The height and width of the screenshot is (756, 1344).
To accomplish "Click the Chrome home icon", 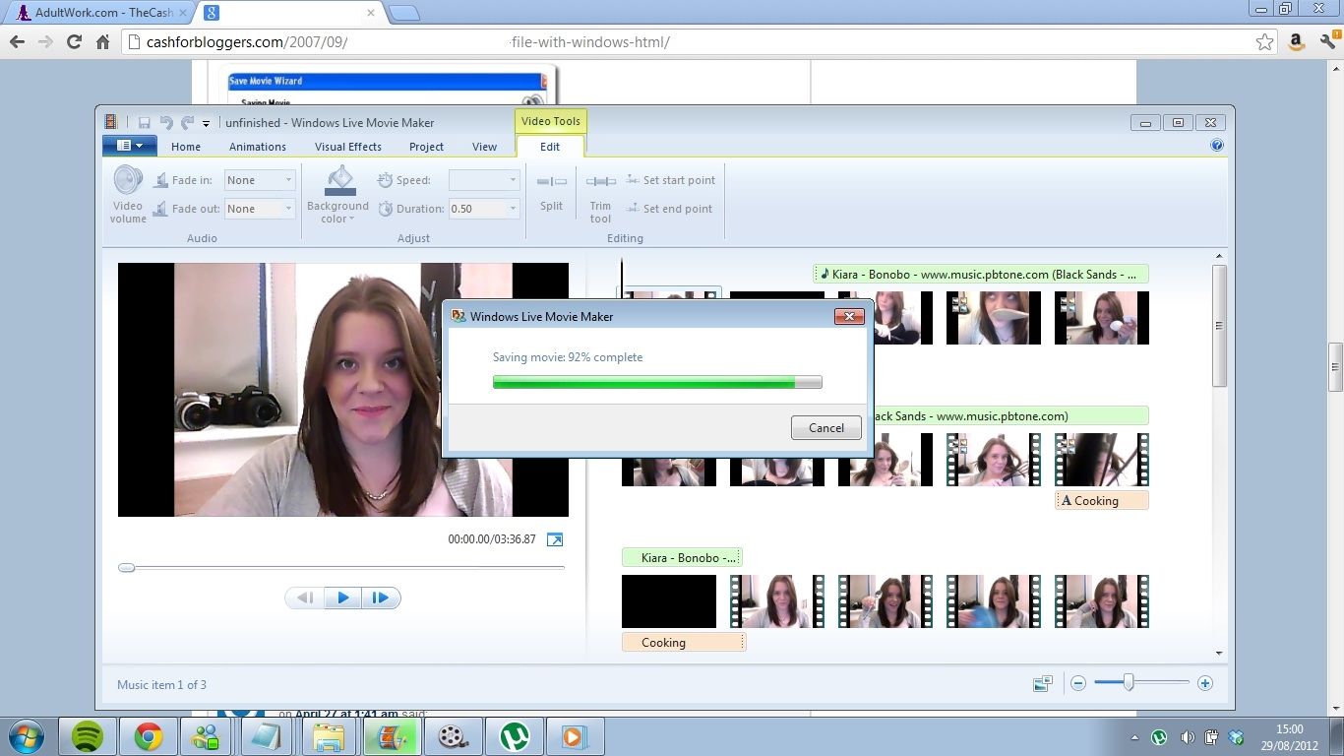I will pyautogui.click(x=102, y=42).
